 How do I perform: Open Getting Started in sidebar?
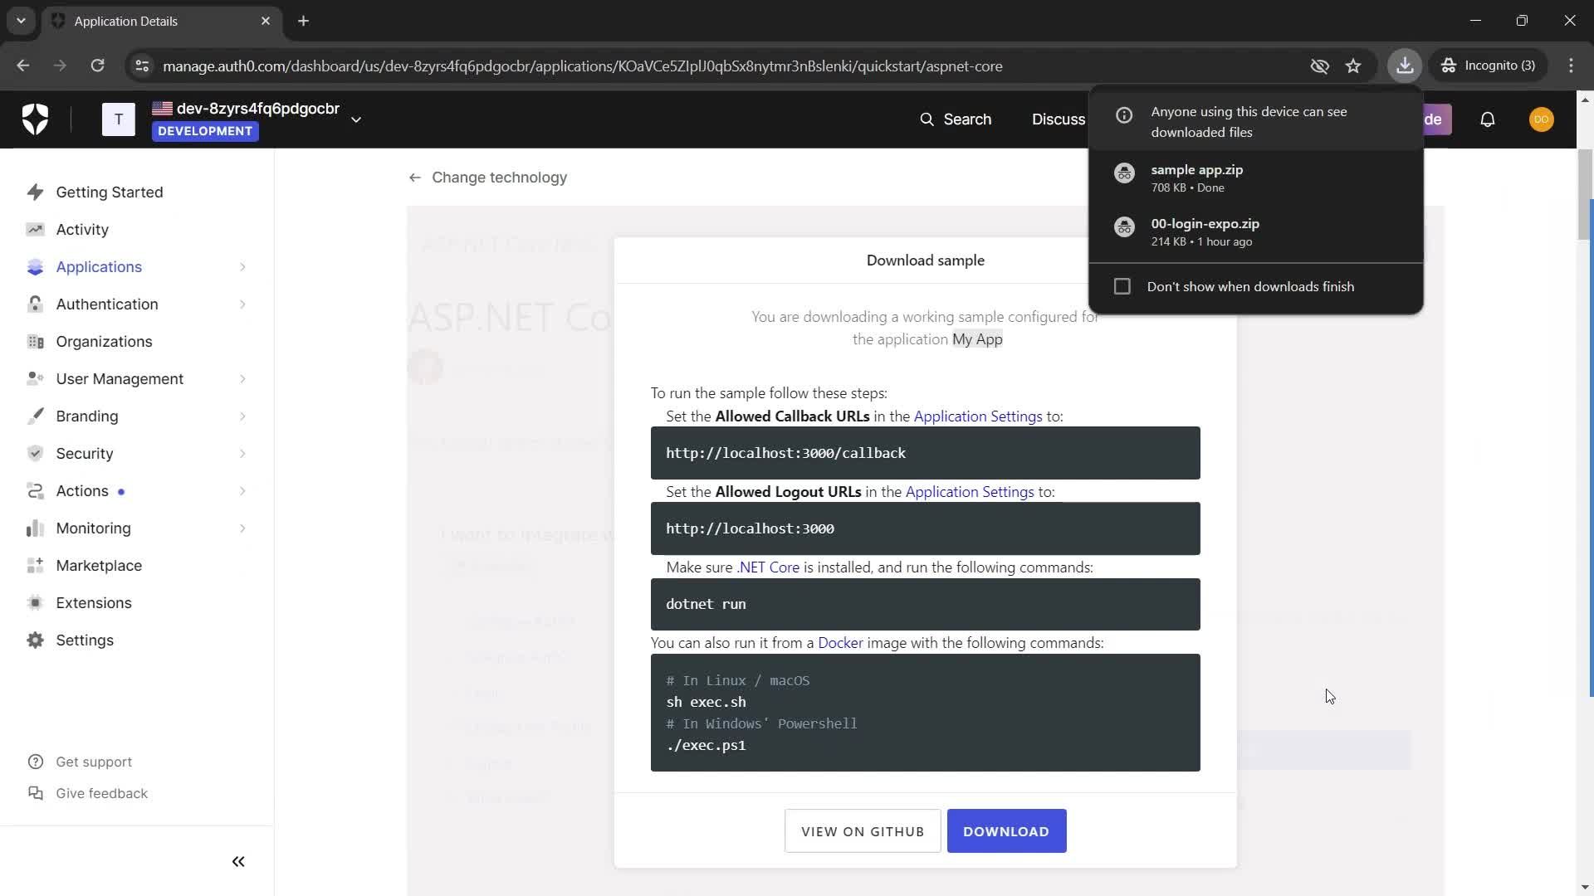coord(110,192)
